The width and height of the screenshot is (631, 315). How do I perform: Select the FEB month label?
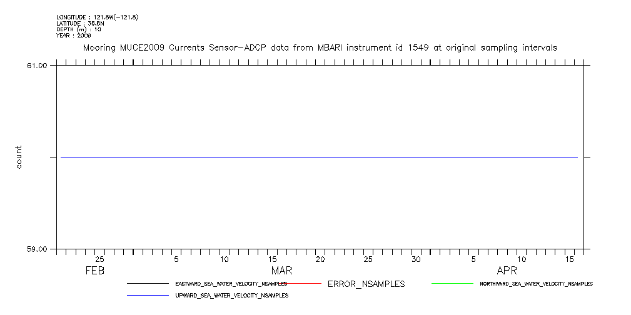[96, 271]
